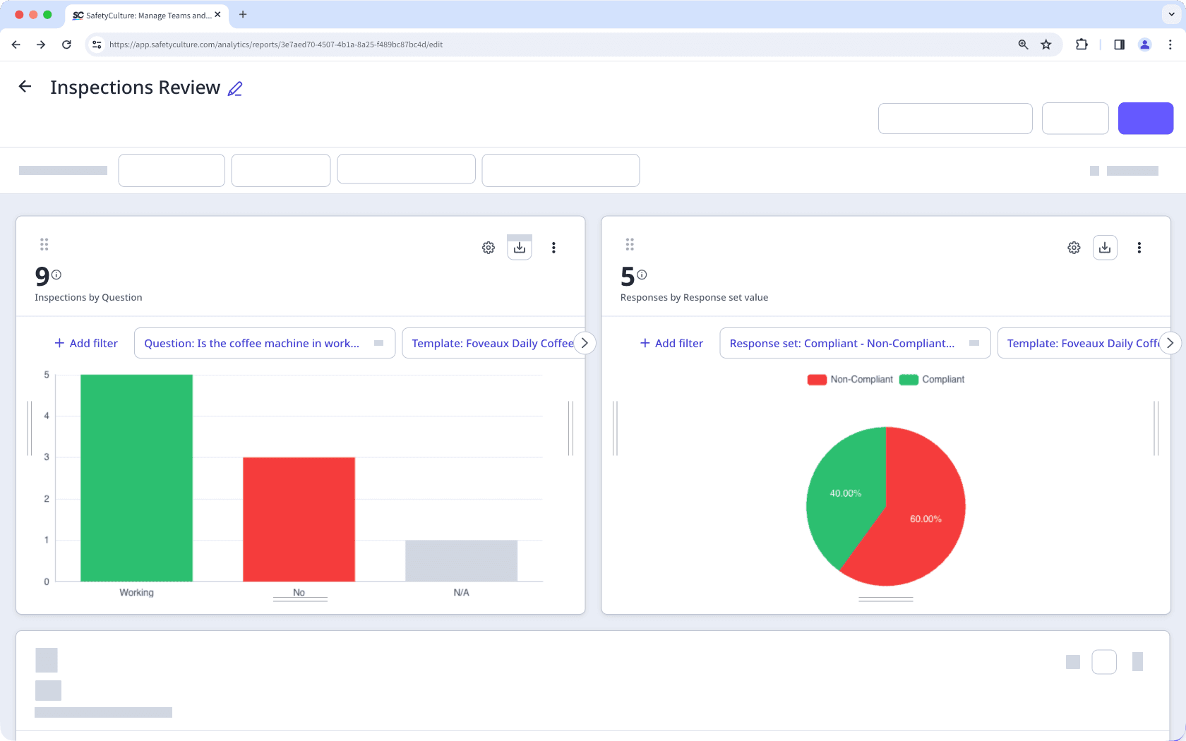
Task: Click Add filter on the left chart
Action: [85, 343]
